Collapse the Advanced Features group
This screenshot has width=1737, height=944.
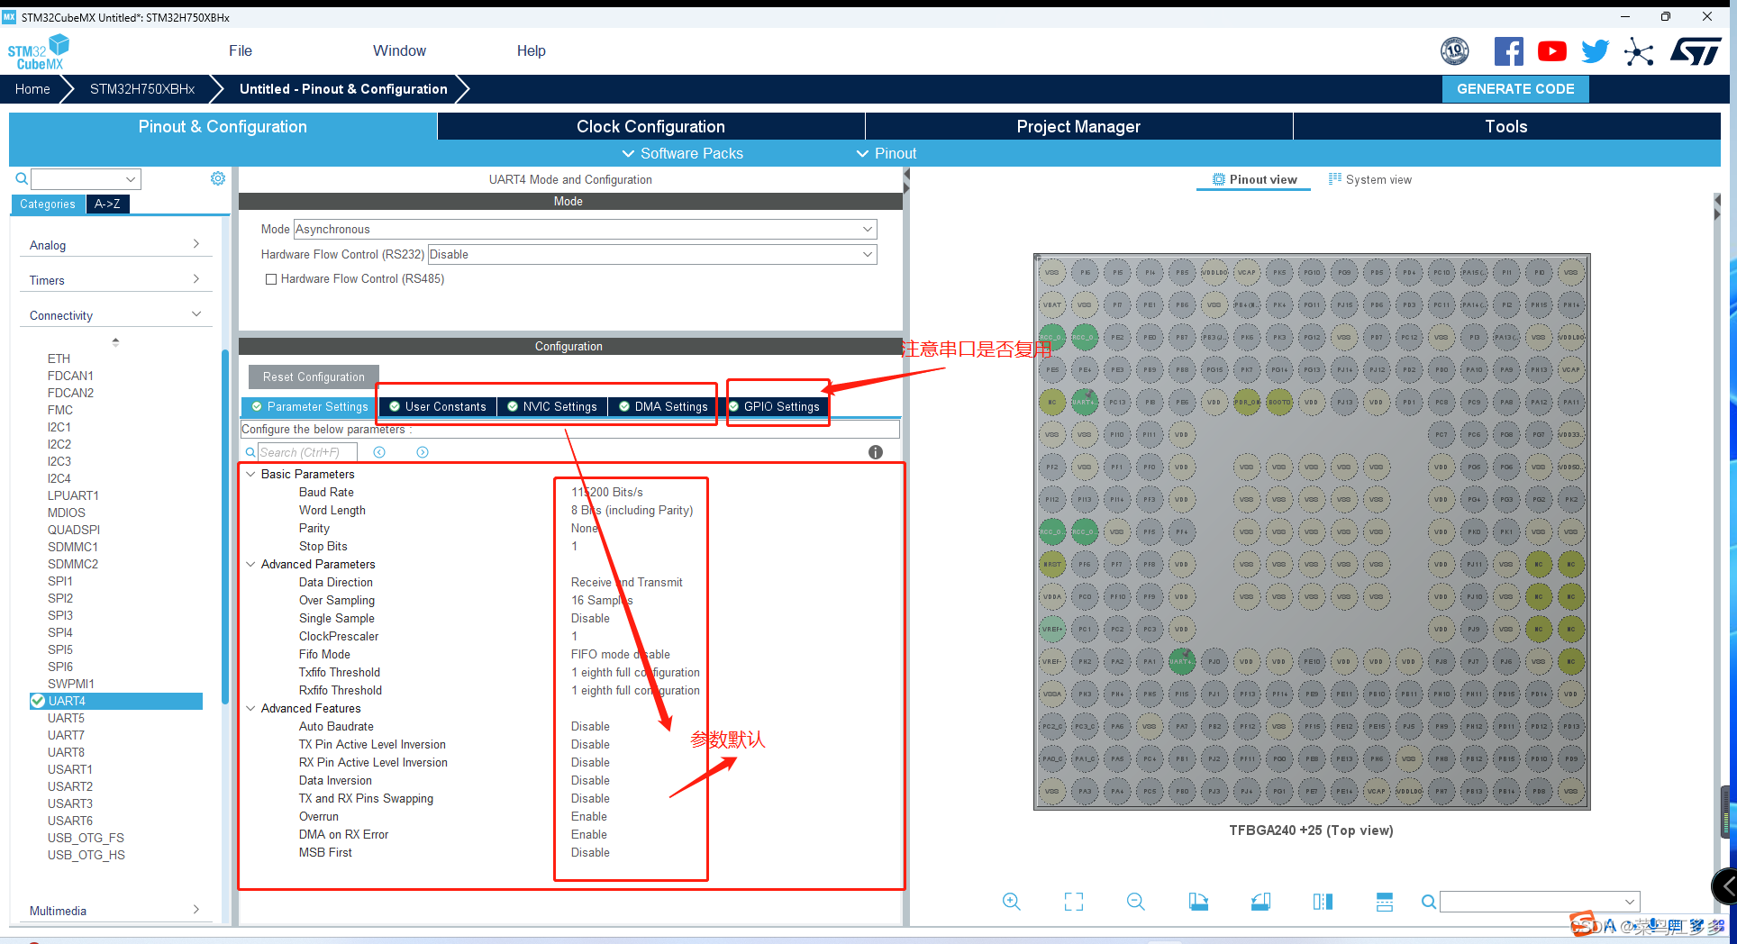pyautogui.click(x=250, y=708)
